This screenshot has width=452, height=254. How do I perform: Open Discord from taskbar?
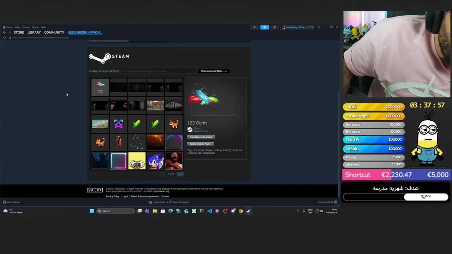[x=233, y=211]
